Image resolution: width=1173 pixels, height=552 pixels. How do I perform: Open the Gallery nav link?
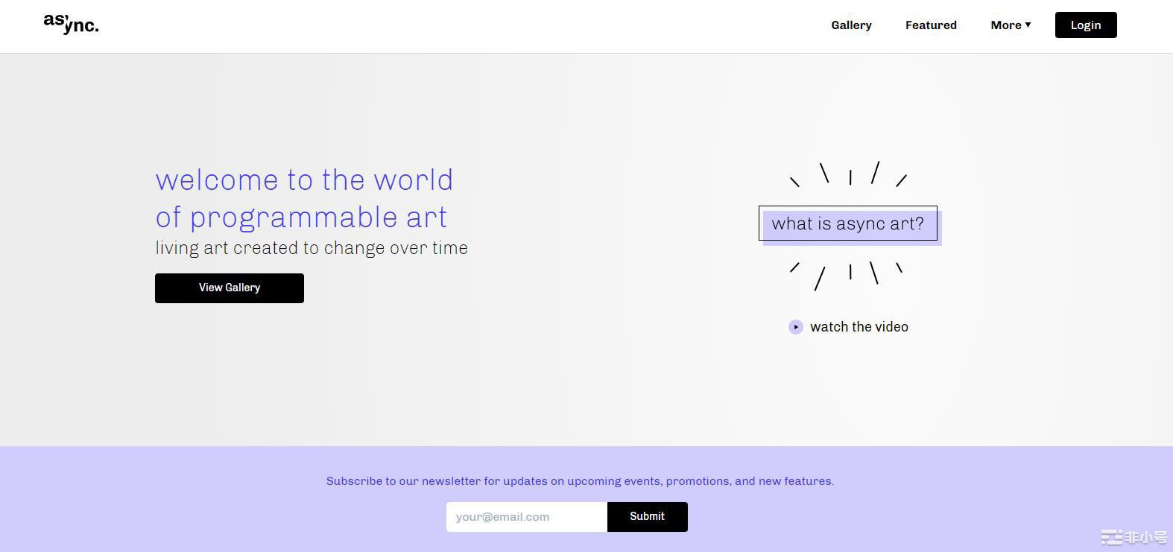tap(851, 25)
